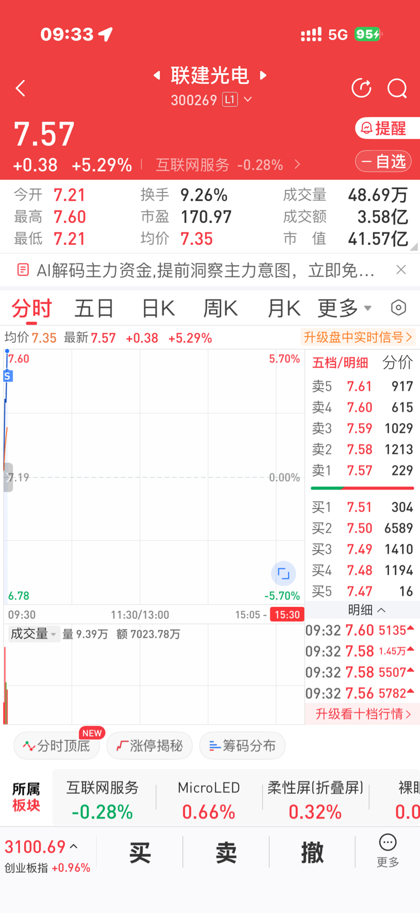Open 分时顶底 feature button

coord(56,746)
